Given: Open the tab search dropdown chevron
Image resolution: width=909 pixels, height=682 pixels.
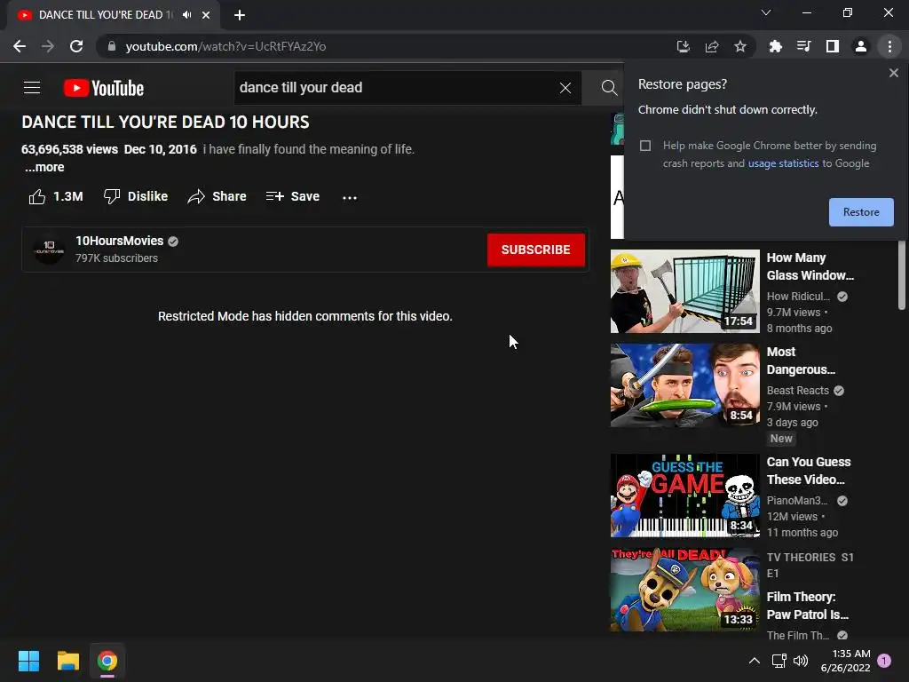Looking at the screenshot, I should point(766,12).
